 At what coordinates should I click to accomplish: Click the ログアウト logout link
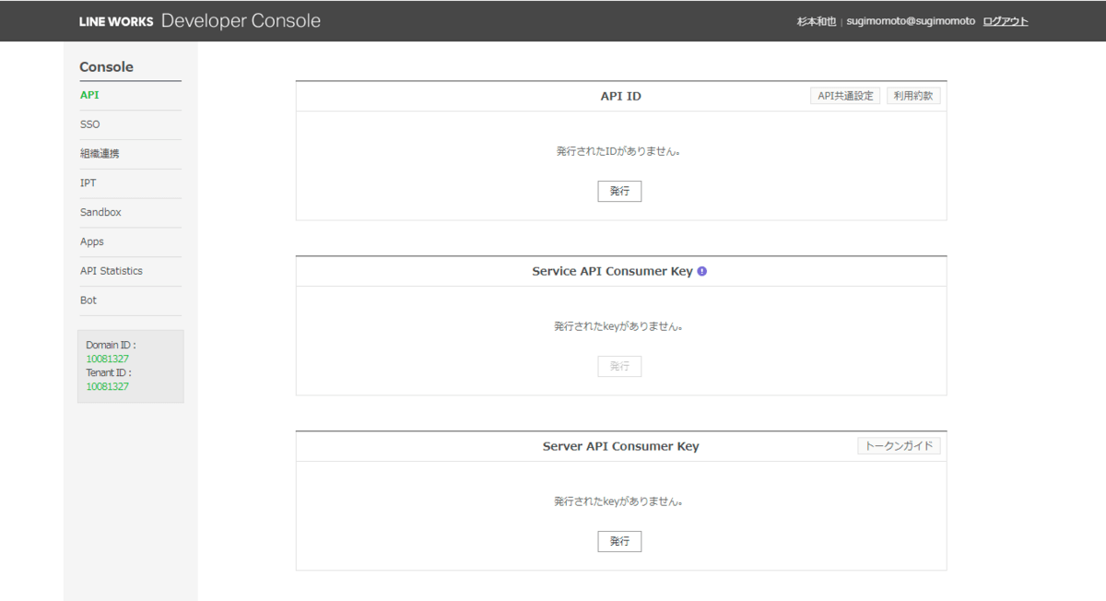click(1006, 21)
